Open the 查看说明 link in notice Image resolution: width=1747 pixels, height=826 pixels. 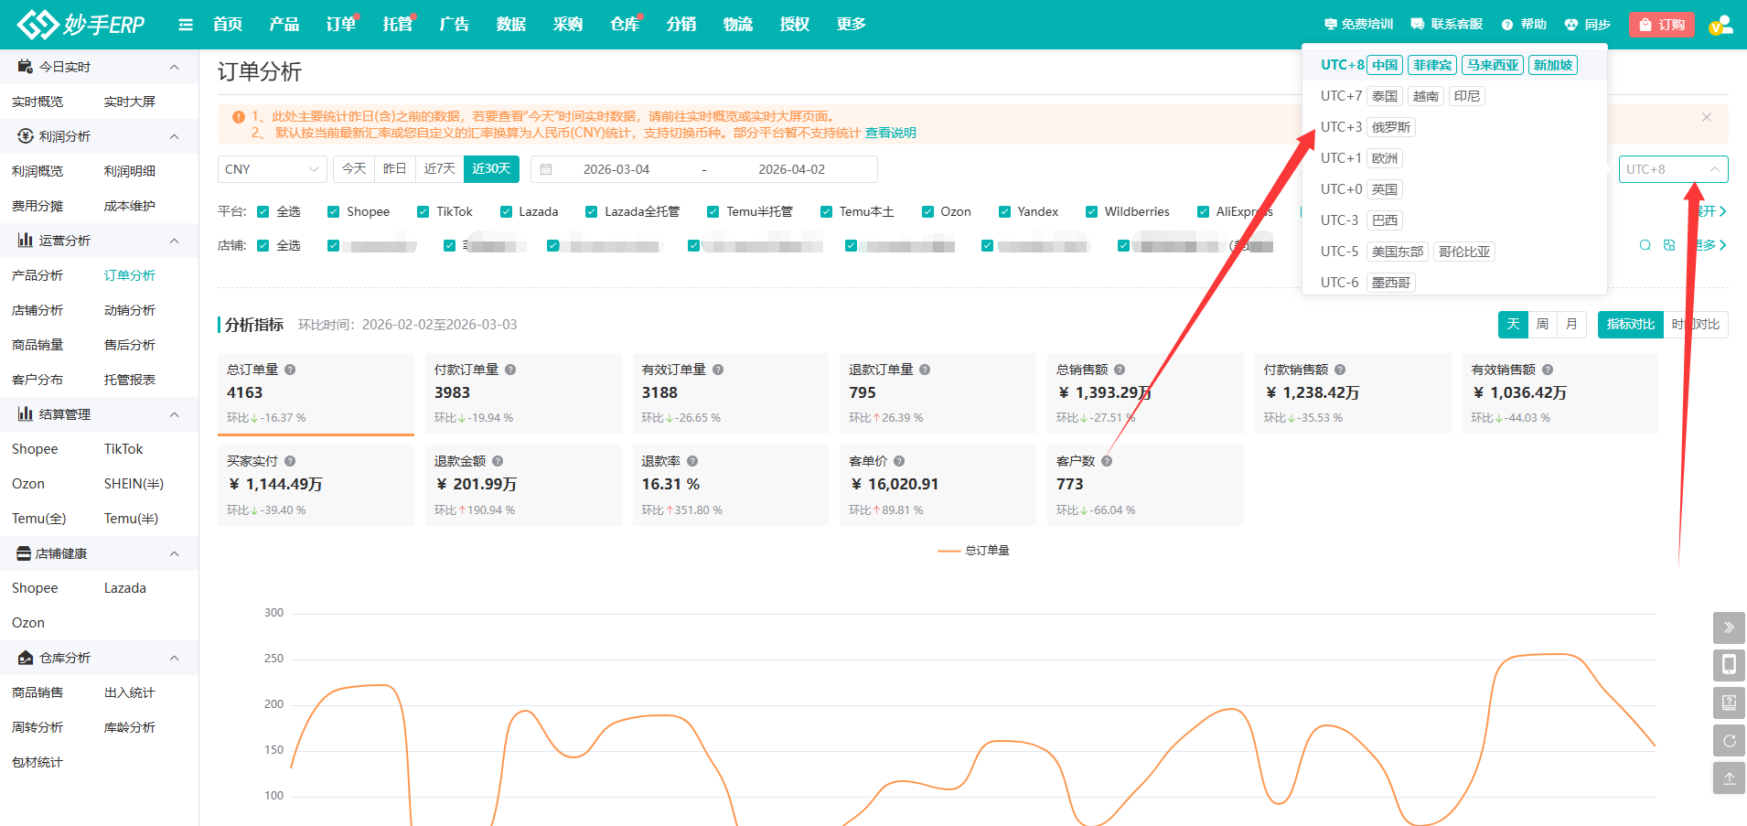tap(890, 134)
